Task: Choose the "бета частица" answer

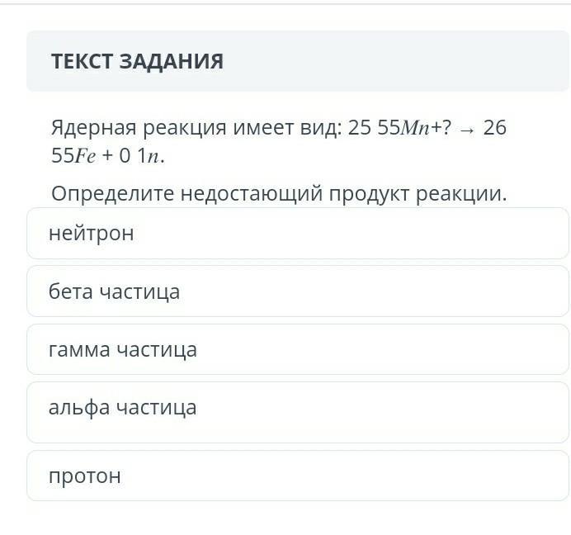Action: (114, 291)
